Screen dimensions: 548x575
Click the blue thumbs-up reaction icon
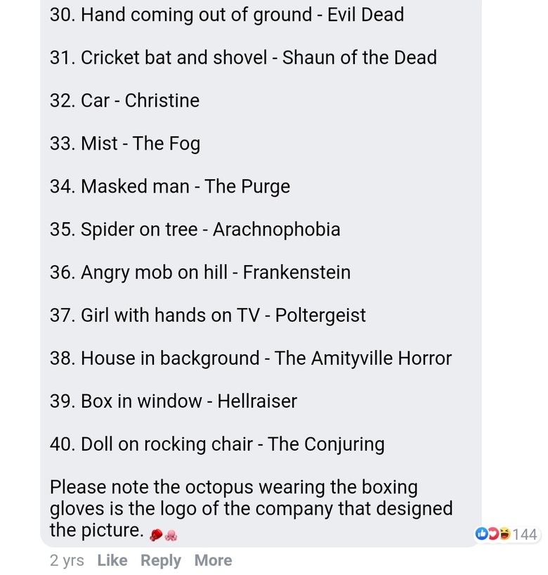(483, 534)
